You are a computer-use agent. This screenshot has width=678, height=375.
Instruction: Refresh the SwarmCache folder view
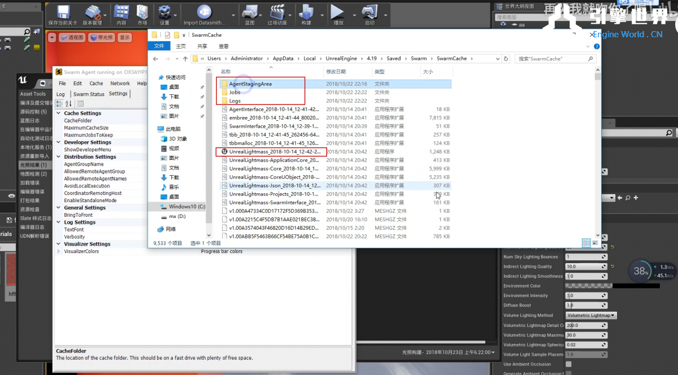[x=505, y=58]
